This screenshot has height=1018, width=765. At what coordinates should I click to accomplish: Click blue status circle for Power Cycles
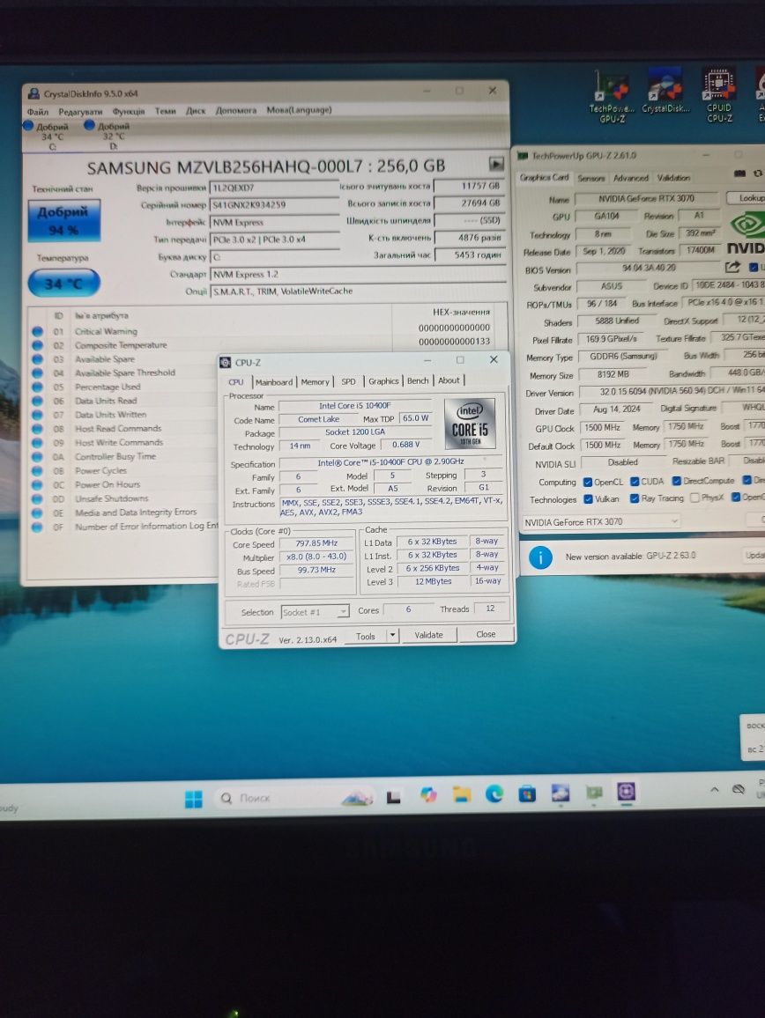click(x=38, y=471)
